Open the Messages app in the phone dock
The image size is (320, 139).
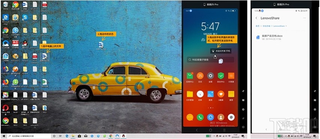190,117
